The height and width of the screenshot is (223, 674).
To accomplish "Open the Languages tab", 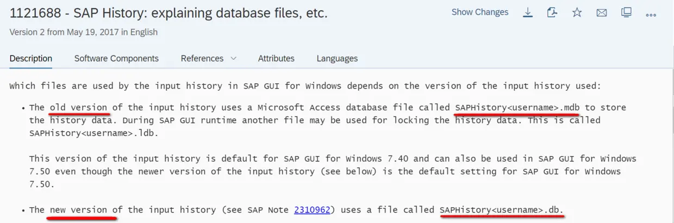I will tap(337, 58).
